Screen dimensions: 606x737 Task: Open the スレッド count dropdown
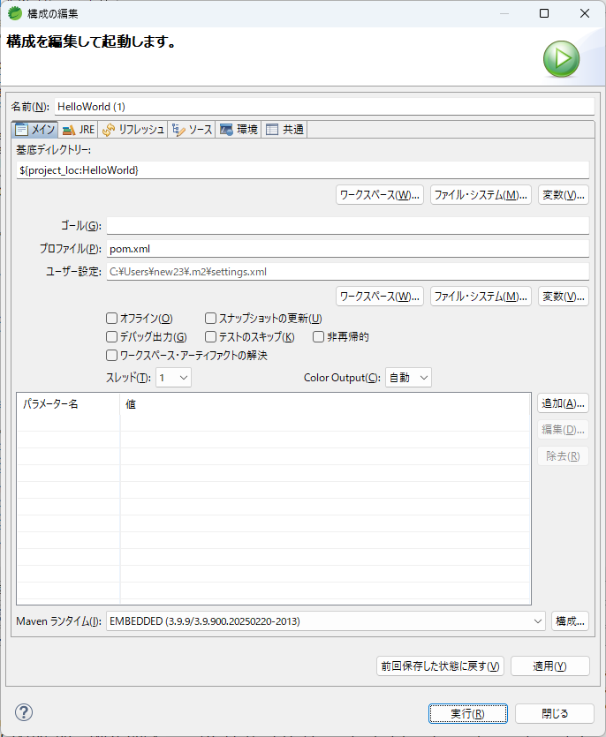174,378
